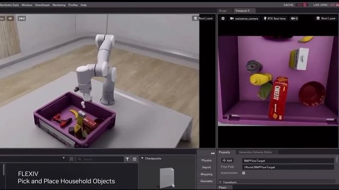Open the RTX Real-time renderer menu
This screenshot has width=339, height=190.
(x=274, y=18)
